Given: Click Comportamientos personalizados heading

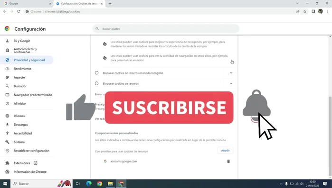Looking at the screenshot, I should point(116,133).
